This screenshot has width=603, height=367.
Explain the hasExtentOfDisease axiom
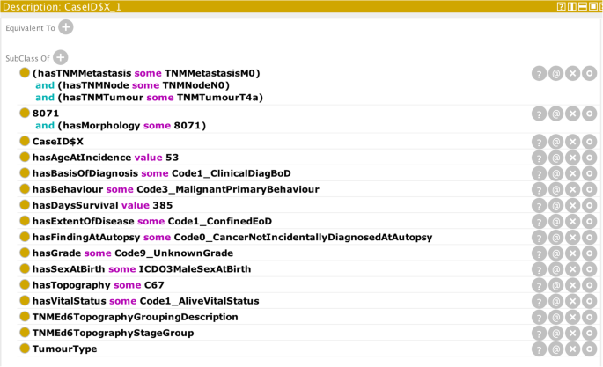[x=539, y=222]
